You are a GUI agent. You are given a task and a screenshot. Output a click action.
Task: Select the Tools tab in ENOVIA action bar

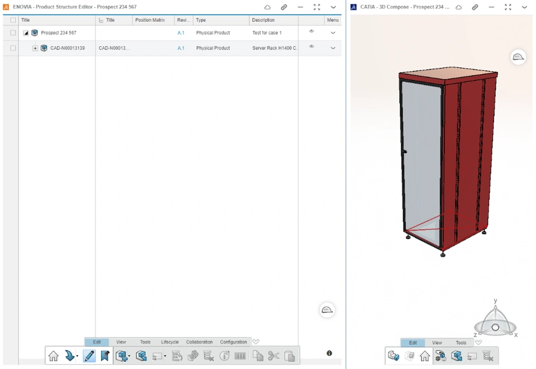coord(145,342)
